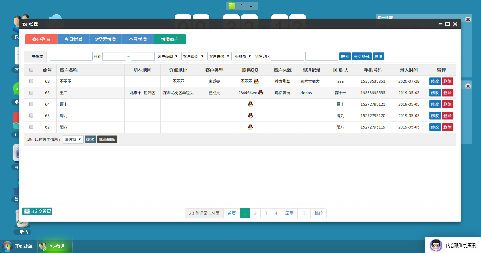The image size is (481, 253).
Task: Open the 回收站 recycle bin desktop icon
Action: (22, 222)
